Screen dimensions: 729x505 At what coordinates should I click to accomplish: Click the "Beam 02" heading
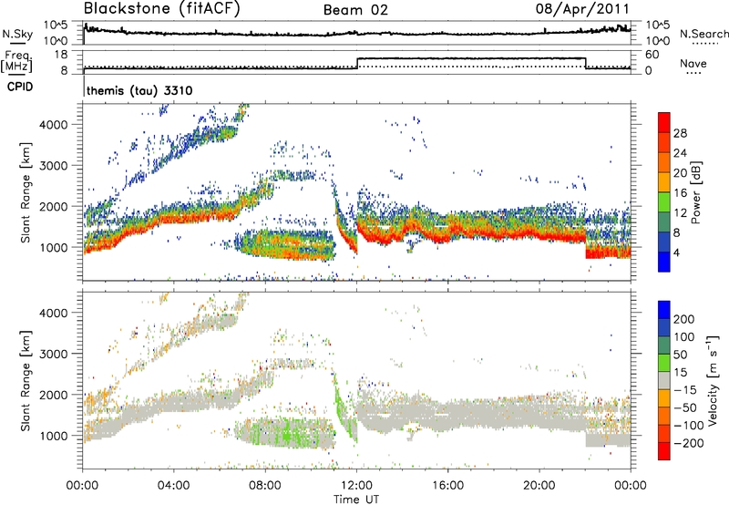[355, 10]
